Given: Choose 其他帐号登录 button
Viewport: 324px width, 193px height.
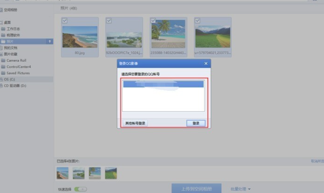Looking at the screenshot, I should [135, 123].
